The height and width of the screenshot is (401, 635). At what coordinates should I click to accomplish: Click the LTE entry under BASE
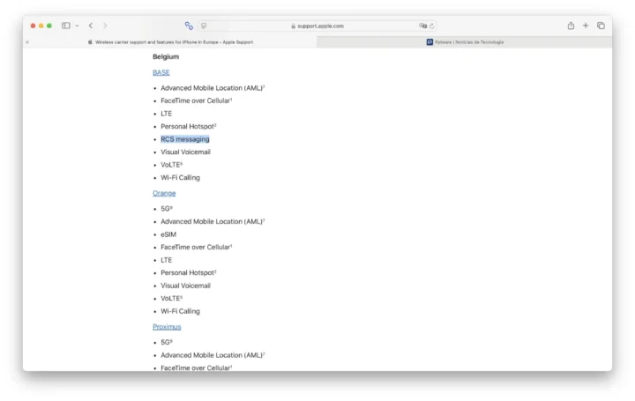[167, 114]
